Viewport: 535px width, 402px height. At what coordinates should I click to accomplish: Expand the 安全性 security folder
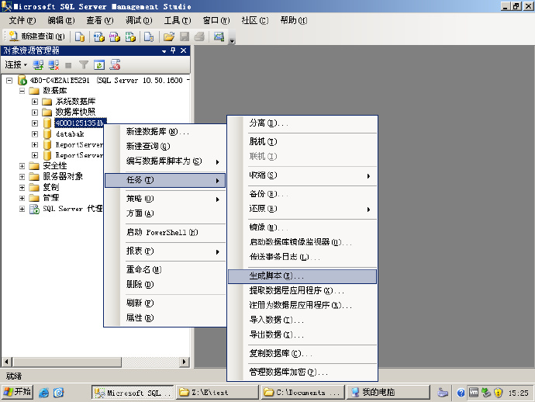(22, 166)
